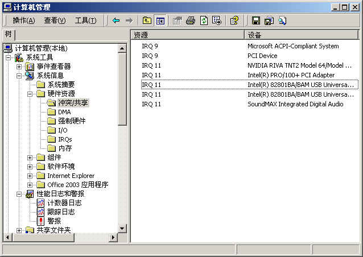Toggle the Show/Hide console tree icon
Viewport: 363px width, 257px height.
[160, 21]
